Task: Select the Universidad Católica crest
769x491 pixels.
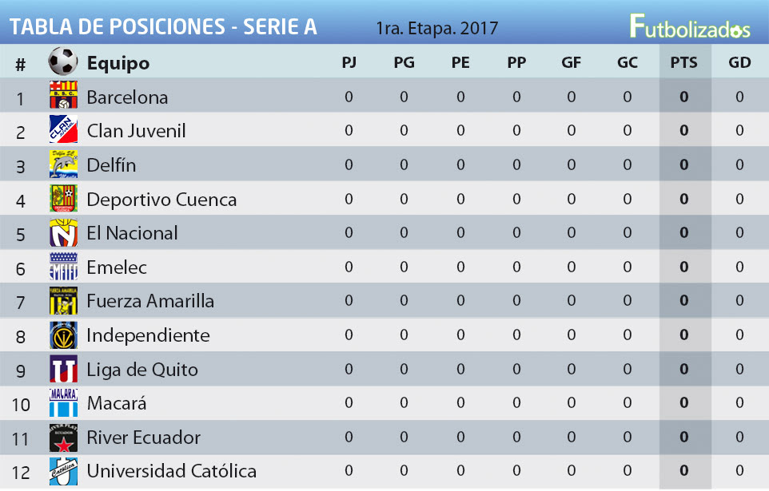Action: coord(63,471)
